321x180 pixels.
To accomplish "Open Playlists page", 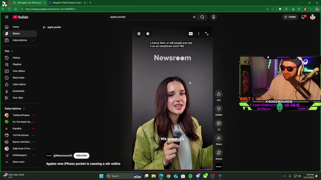I will point(20,64).
